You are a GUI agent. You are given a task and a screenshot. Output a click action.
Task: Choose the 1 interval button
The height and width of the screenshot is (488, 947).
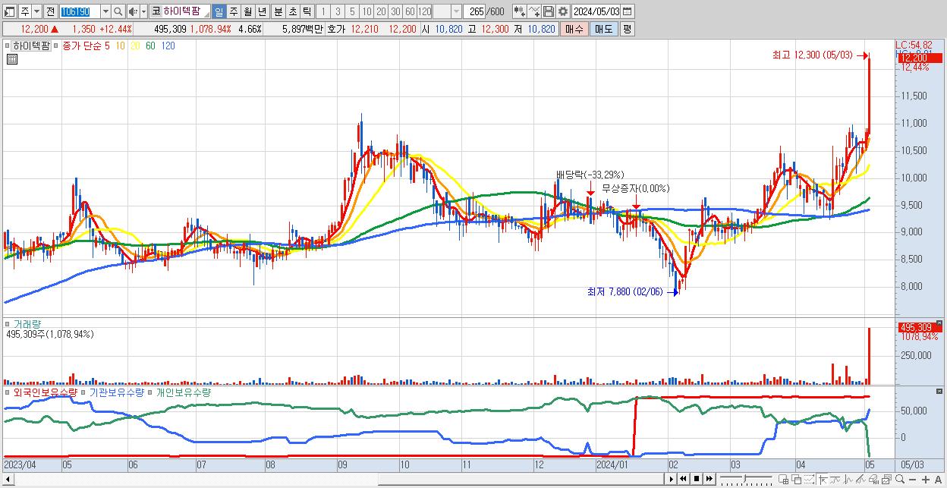point(322,11)
